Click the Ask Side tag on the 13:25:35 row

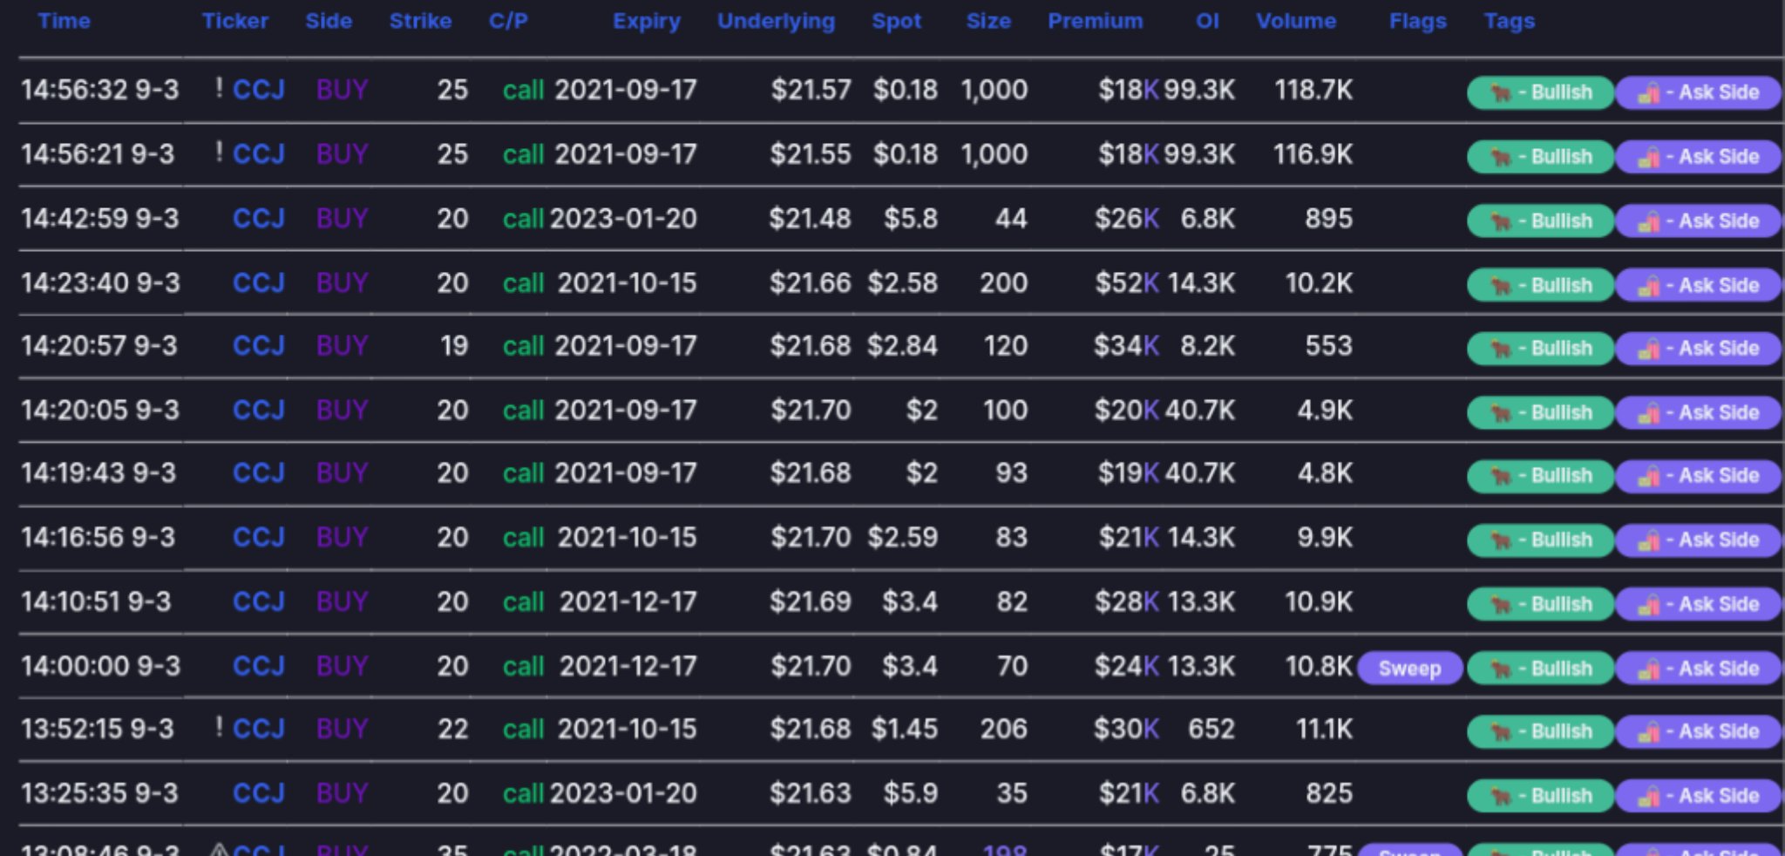[x=1698, y=796]
